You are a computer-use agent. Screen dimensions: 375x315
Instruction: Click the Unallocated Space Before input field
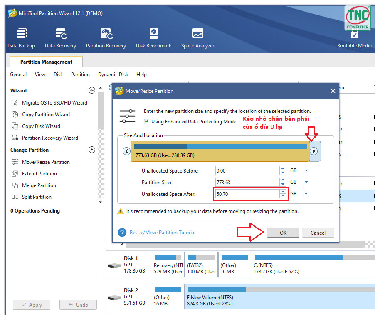[x=247, y=170]
